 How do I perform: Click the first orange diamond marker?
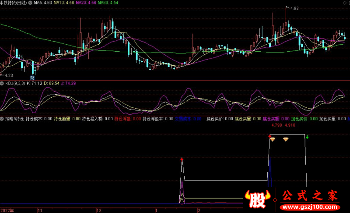coord(272,139)
